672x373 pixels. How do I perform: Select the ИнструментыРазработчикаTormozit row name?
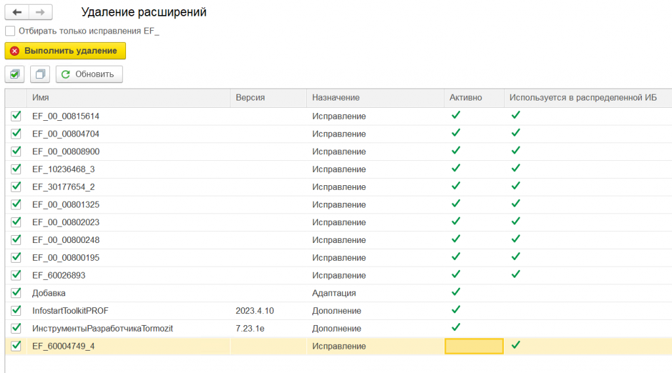[x=102, y=328]
